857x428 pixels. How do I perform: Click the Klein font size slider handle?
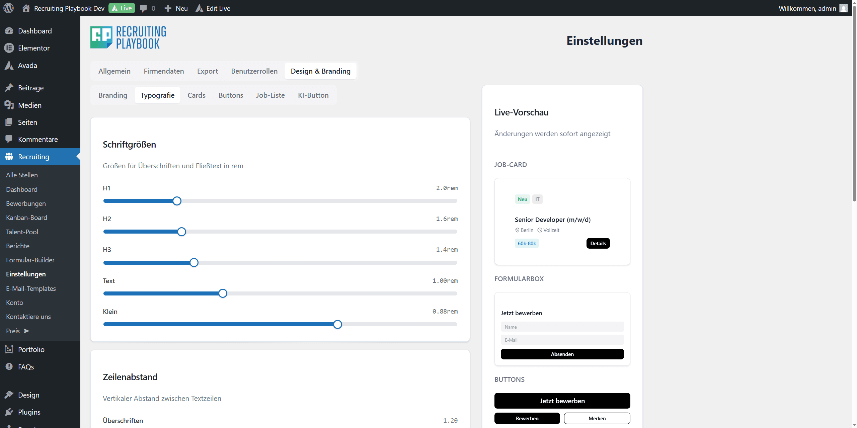point(337,324)
